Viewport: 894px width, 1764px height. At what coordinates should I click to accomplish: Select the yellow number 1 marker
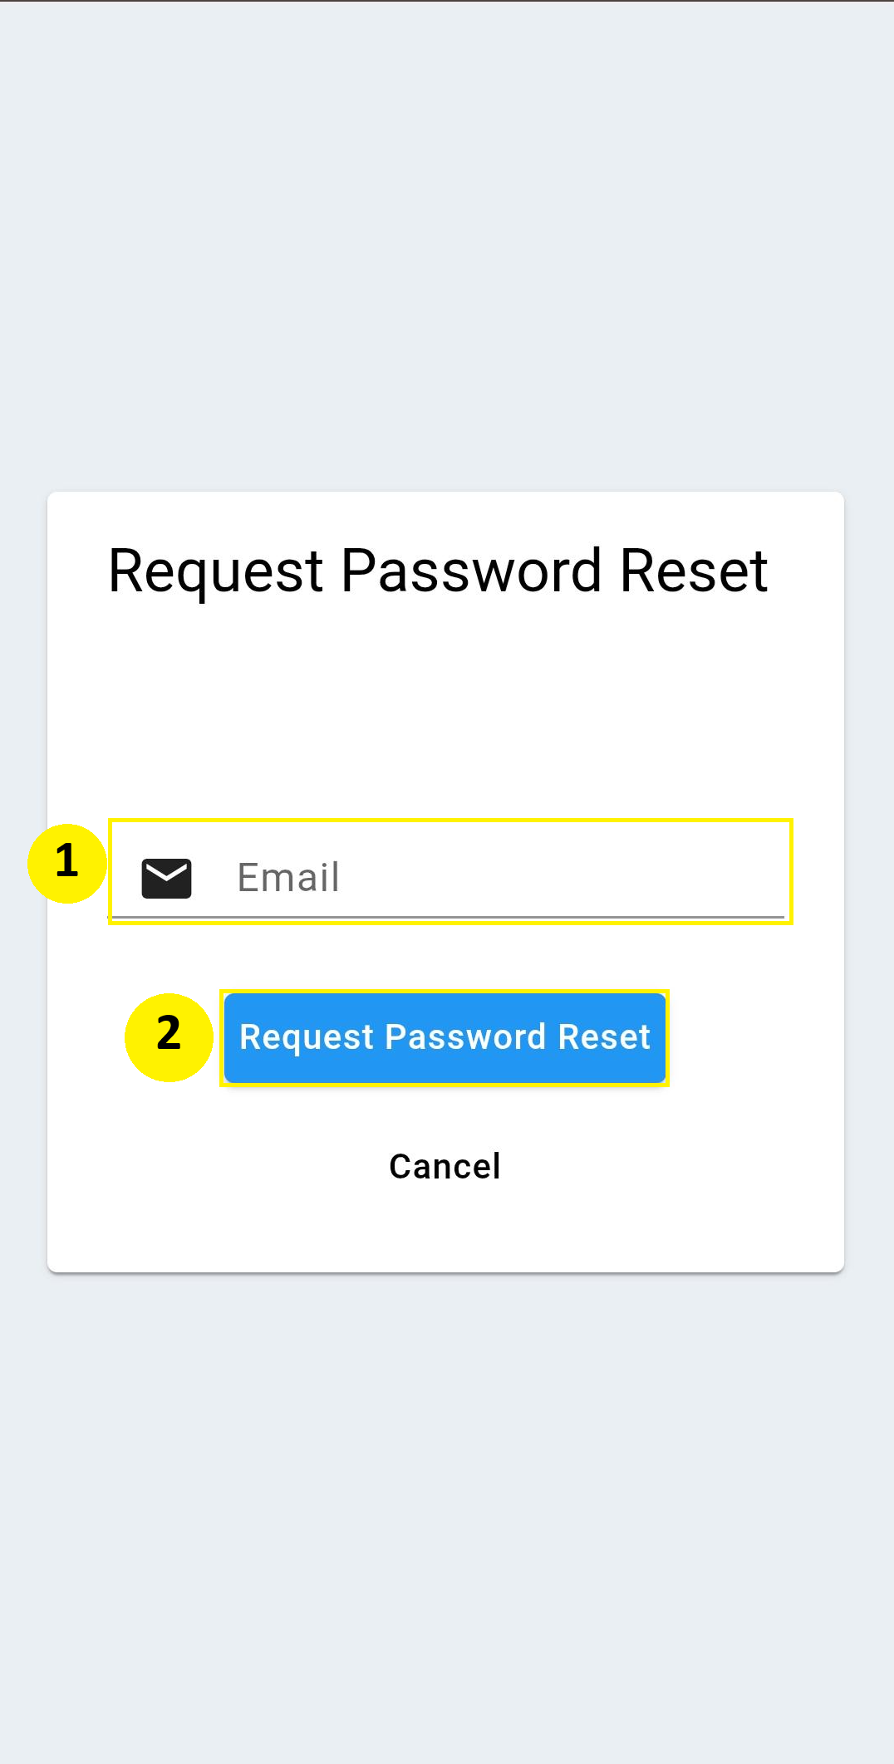[67, 863]
